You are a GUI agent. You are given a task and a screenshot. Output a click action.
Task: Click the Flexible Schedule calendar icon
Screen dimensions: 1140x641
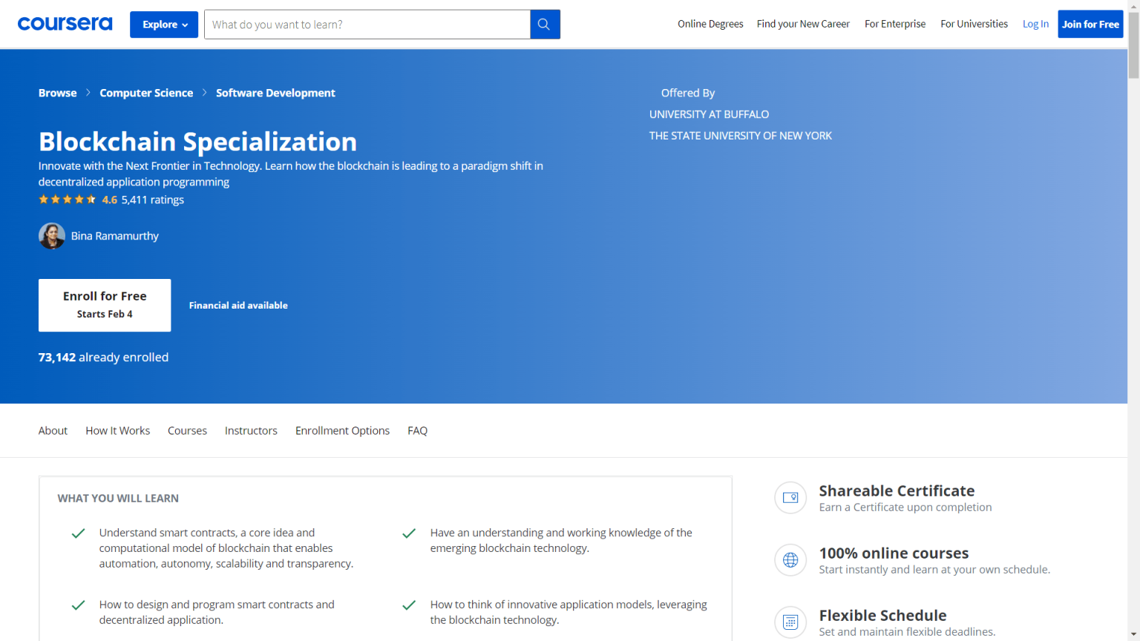(x=790, y=622)
